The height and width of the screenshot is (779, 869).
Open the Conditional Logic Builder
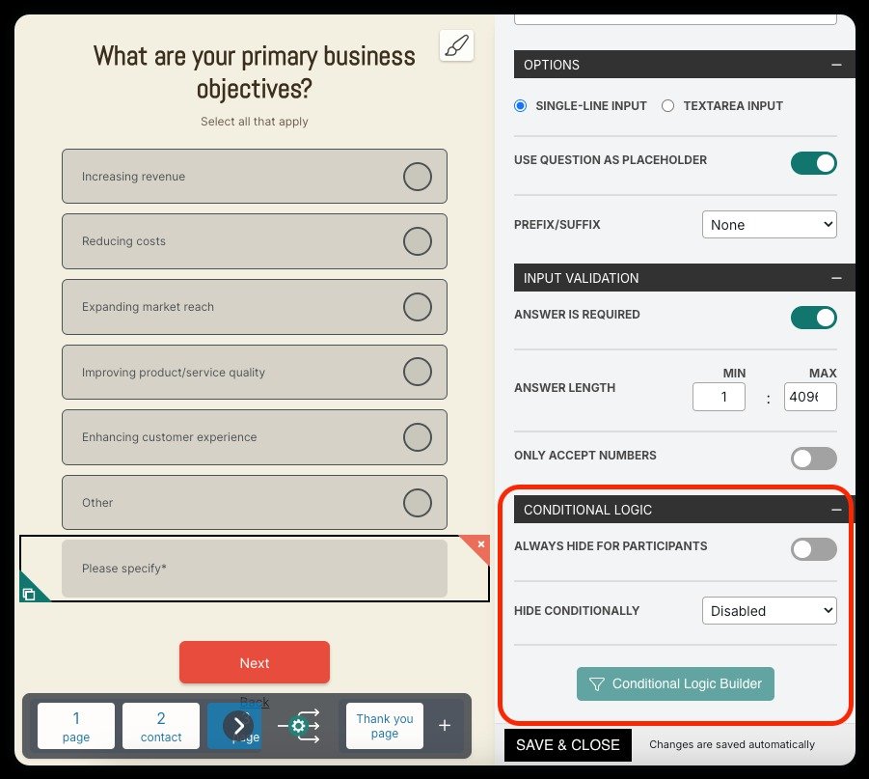pyautogui.click(x=675, y=684)
